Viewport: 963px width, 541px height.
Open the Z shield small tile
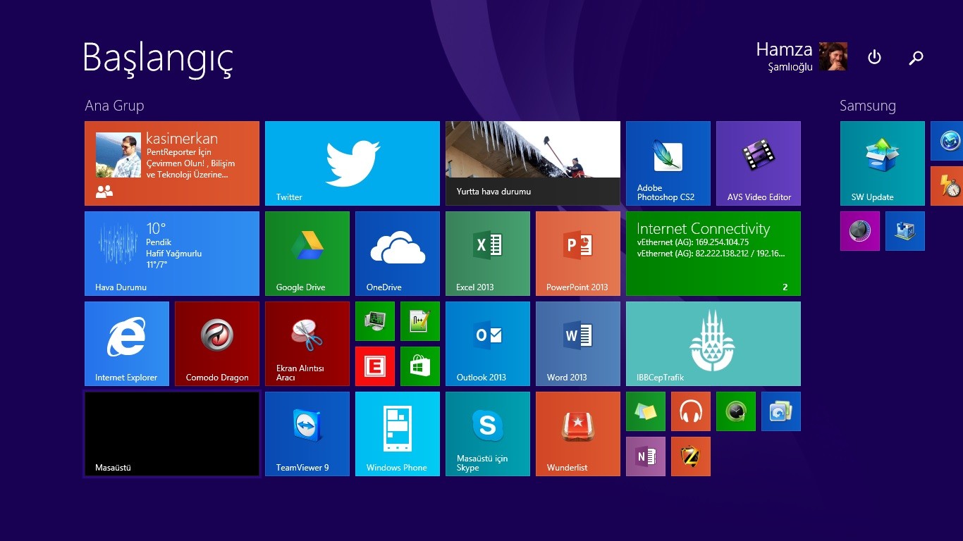(x=691, y=456)
